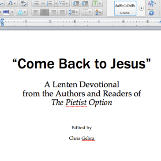The width and height of the screenshot is (161, 161).
Task: Toggle center text alignment
Action: pos(45,12)
